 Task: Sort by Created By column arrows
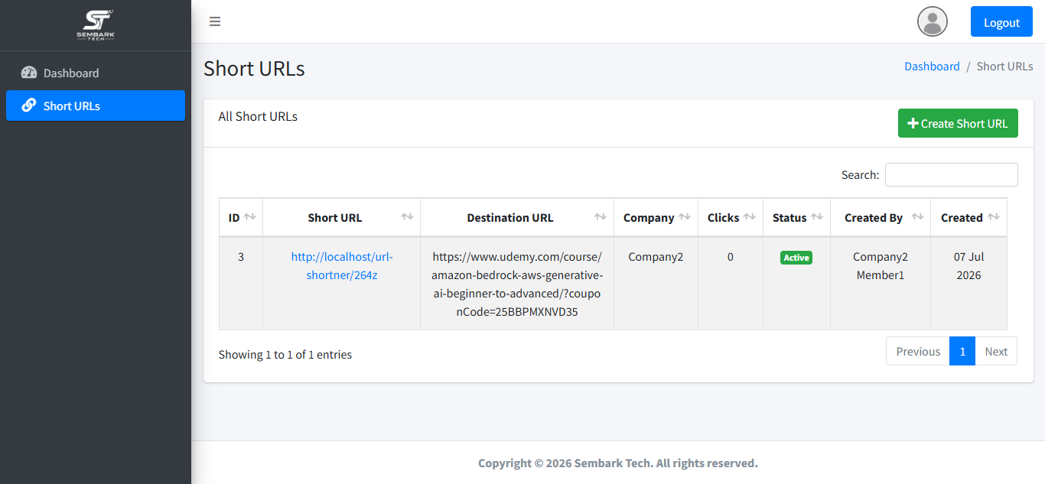(x=917, y=217)
